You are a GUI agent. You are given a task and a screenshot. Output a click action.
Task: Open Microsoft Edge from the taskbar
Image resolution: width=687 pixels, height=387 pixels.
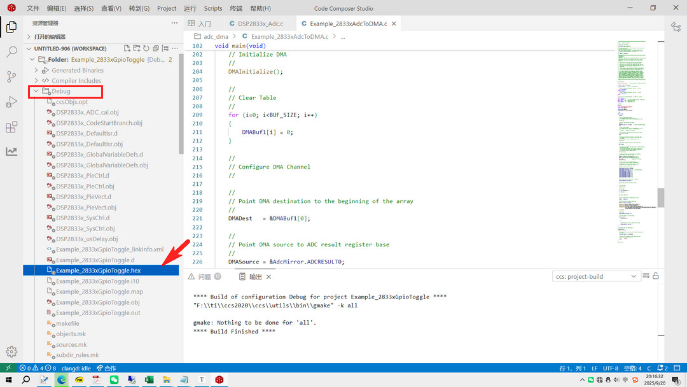click(61, 379)
